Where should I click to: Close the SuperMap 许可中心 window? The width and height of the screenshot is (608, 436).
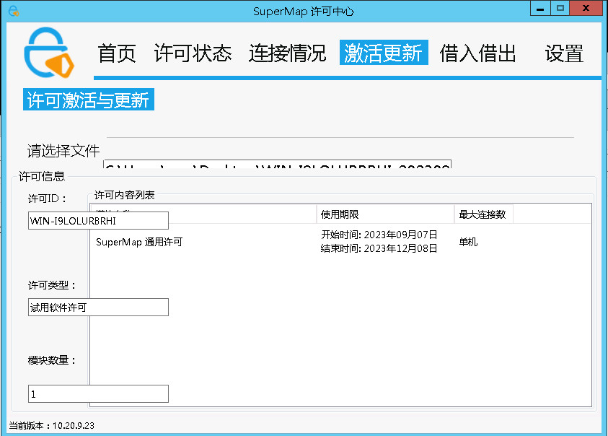point(586,9)
